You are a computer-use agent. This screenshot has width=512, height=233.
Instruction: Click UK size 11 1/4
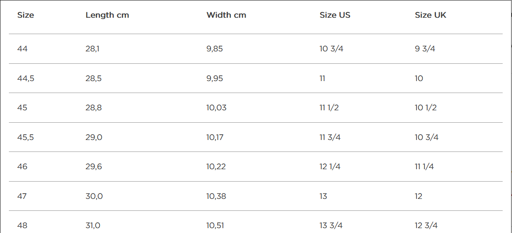[424, 167]
